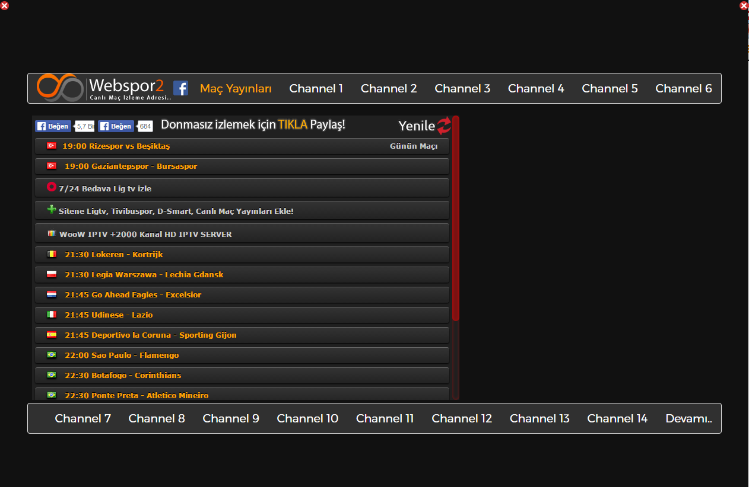
Task: Click the 5,7 B like count bubble
Action: click(x=84, y=126)
